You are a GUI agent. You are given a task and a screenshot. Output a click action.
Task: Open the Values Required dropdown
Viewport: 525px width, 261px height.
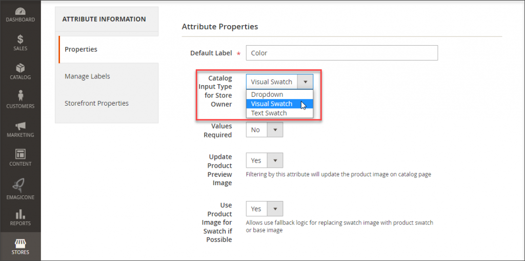click(264, 130)
